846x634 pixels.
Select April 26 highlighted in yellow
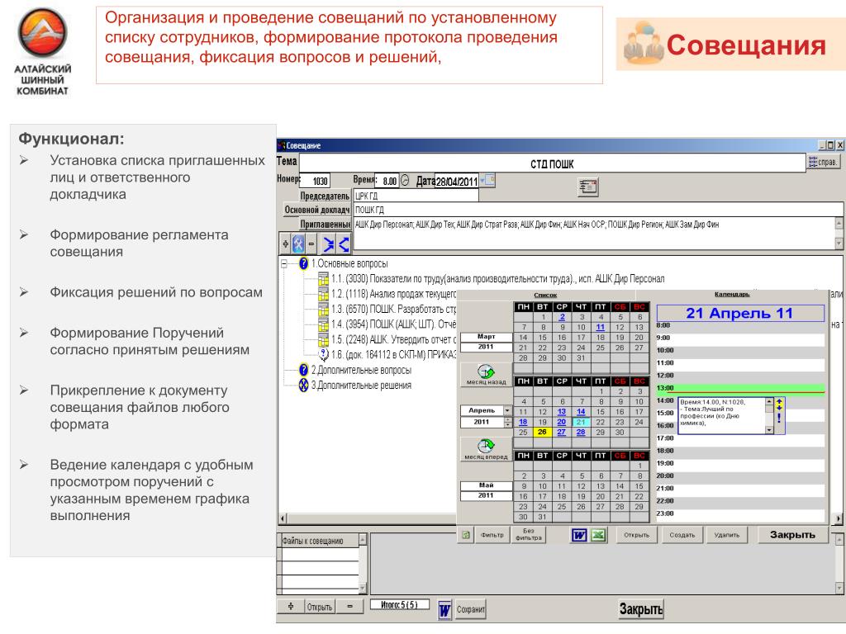tap(542, 432)
